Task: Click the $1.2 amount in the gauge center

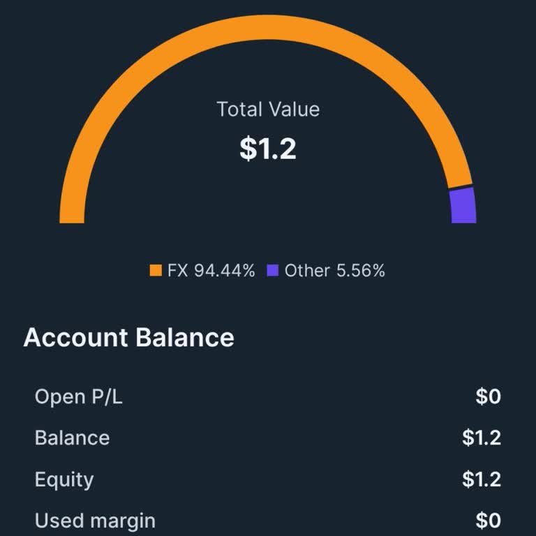Action: tap(268, 148)
